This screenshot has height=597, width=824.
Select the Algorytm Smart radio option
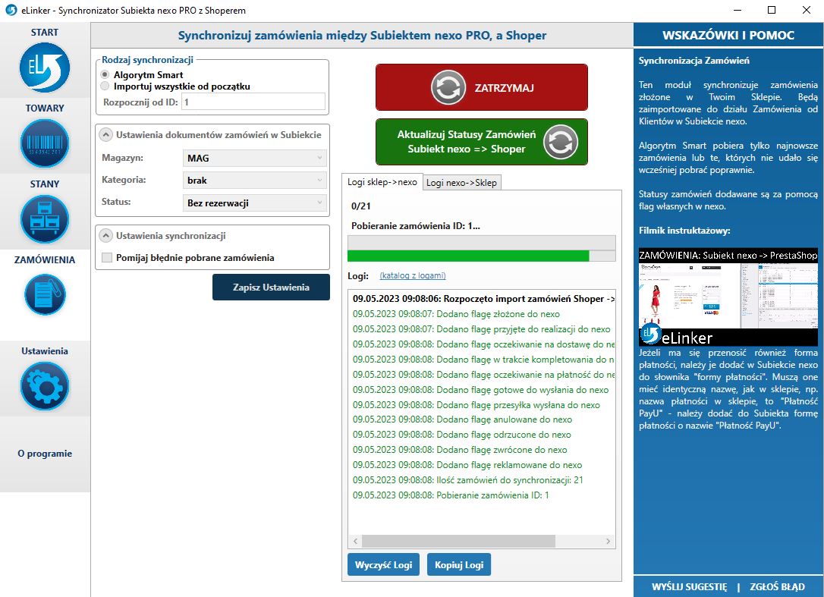click(x=105, y=75)
